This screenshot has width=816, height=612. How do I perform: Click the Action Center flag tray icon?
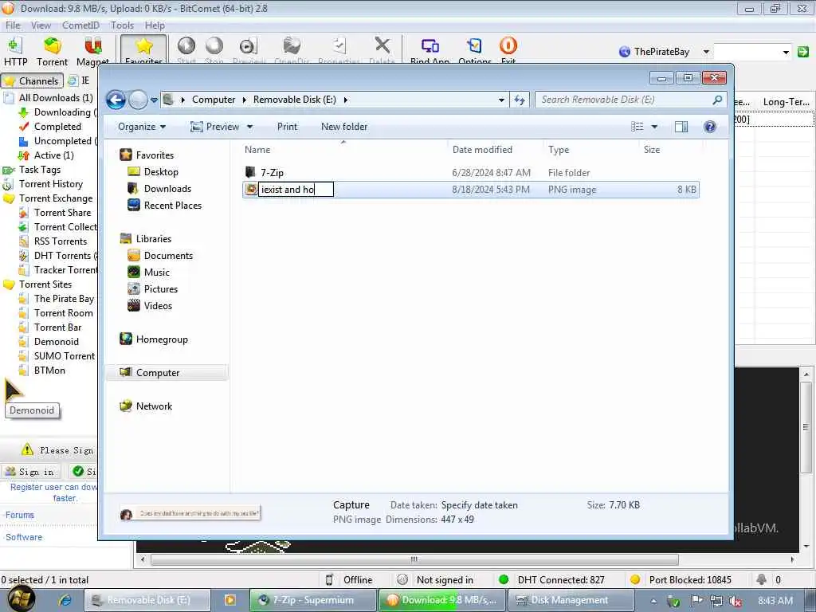pyautogui.click(x=696, y=601)
